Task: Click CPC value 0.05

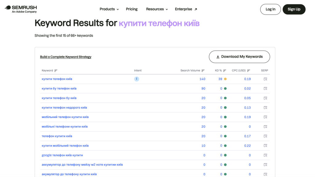Action: 248,98
